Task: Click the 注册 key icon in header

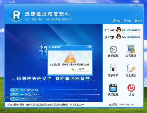Action: click(x=114, y=21)
